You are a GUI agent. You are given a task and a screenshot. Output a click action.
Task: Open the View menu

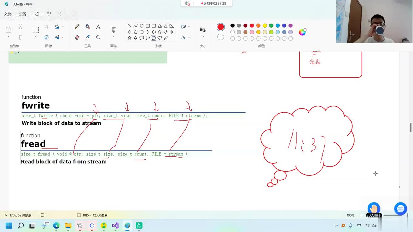(22, 14)
